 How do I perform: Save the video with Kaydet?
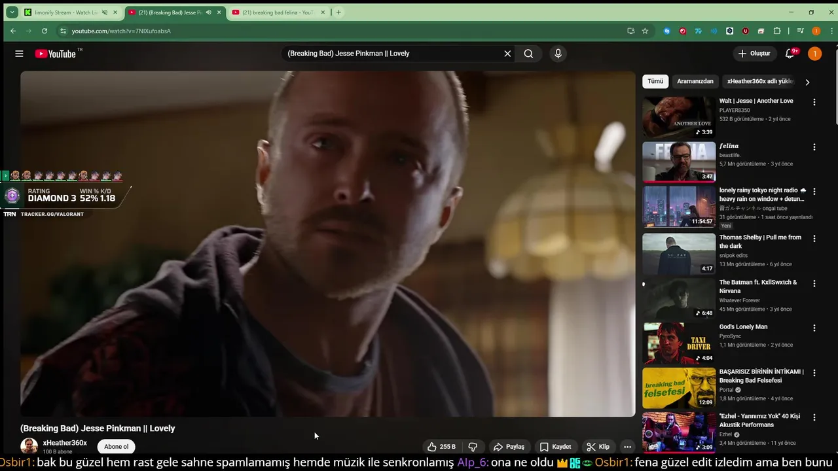tap(555, 447)
